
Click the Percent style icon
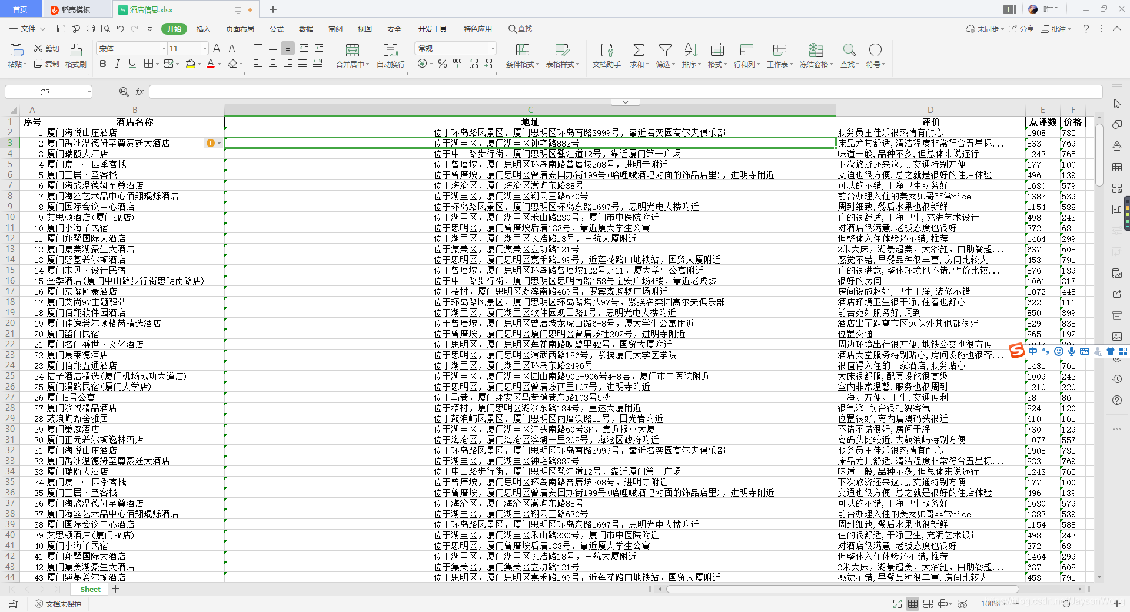[443, 64]
